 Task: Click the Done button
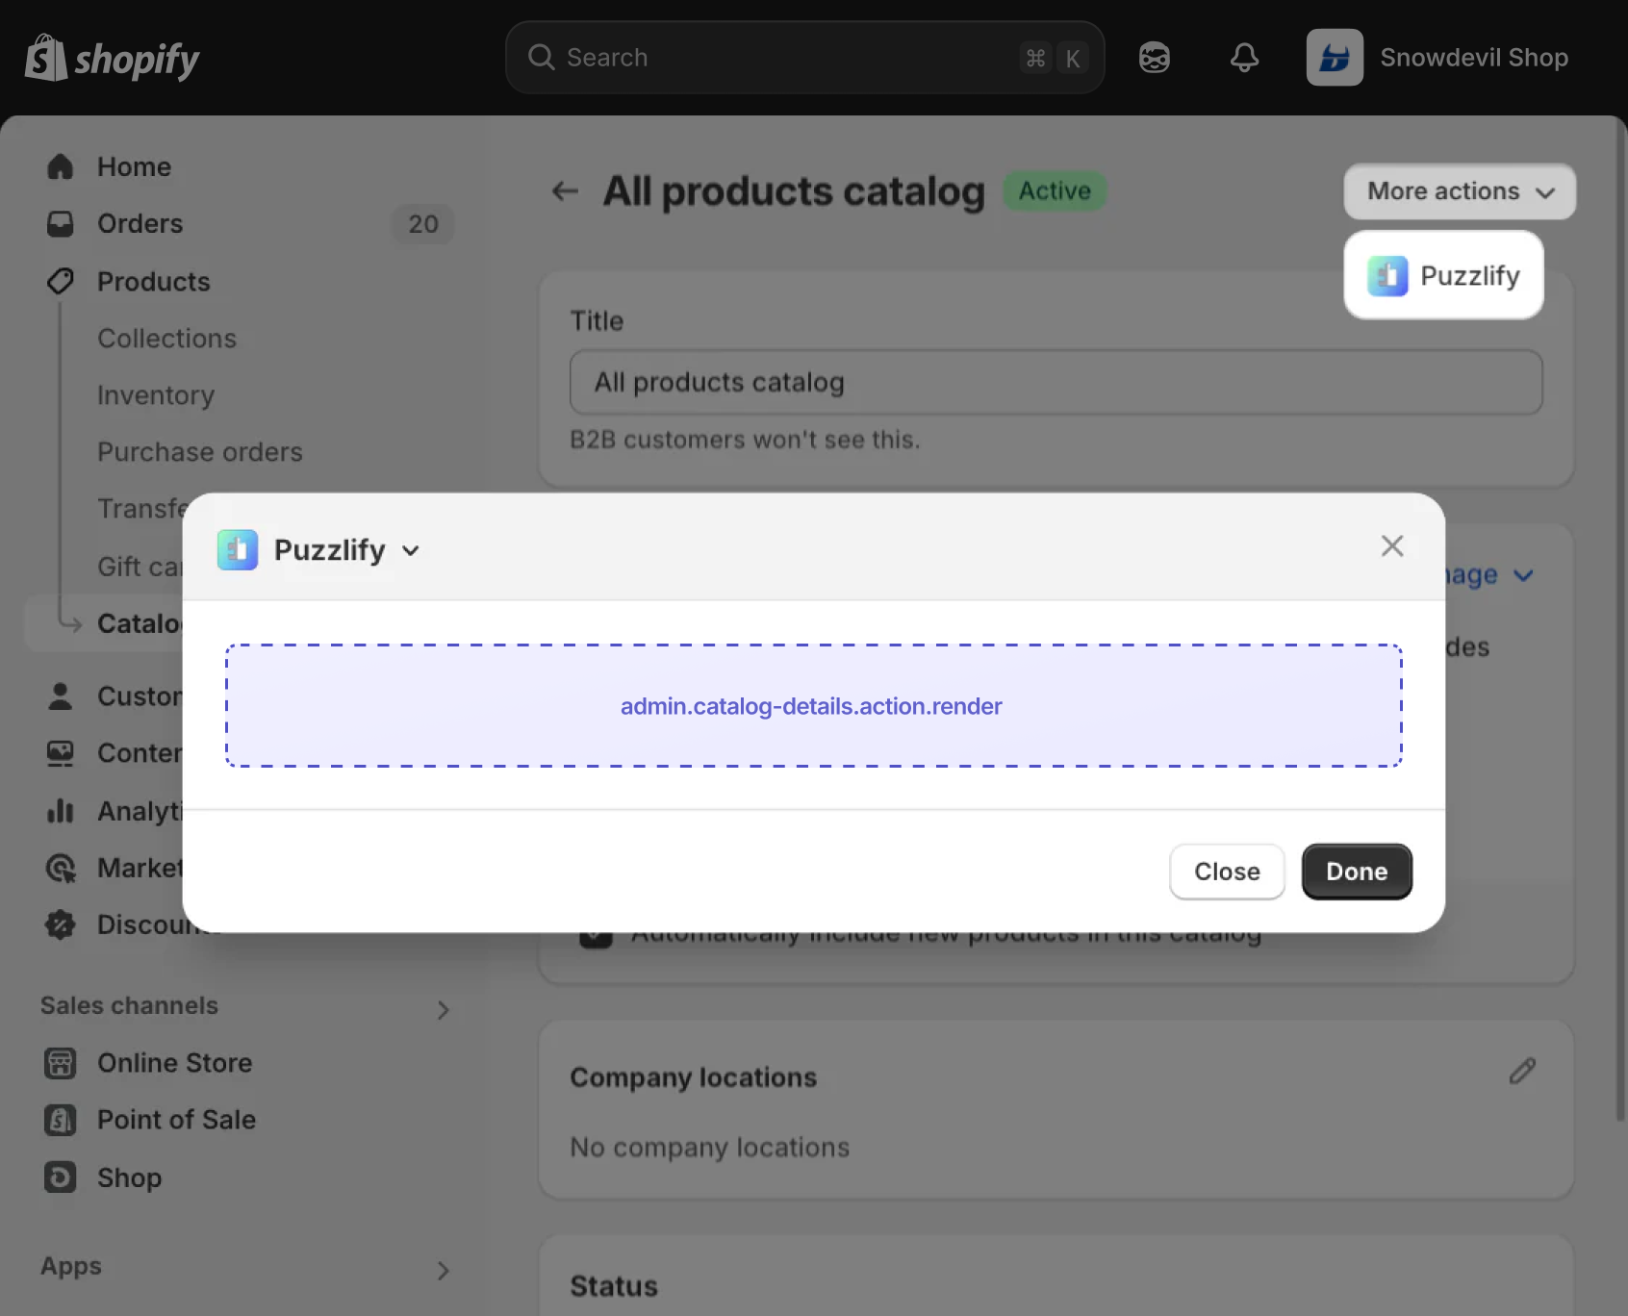click(x=1357, y=872)
